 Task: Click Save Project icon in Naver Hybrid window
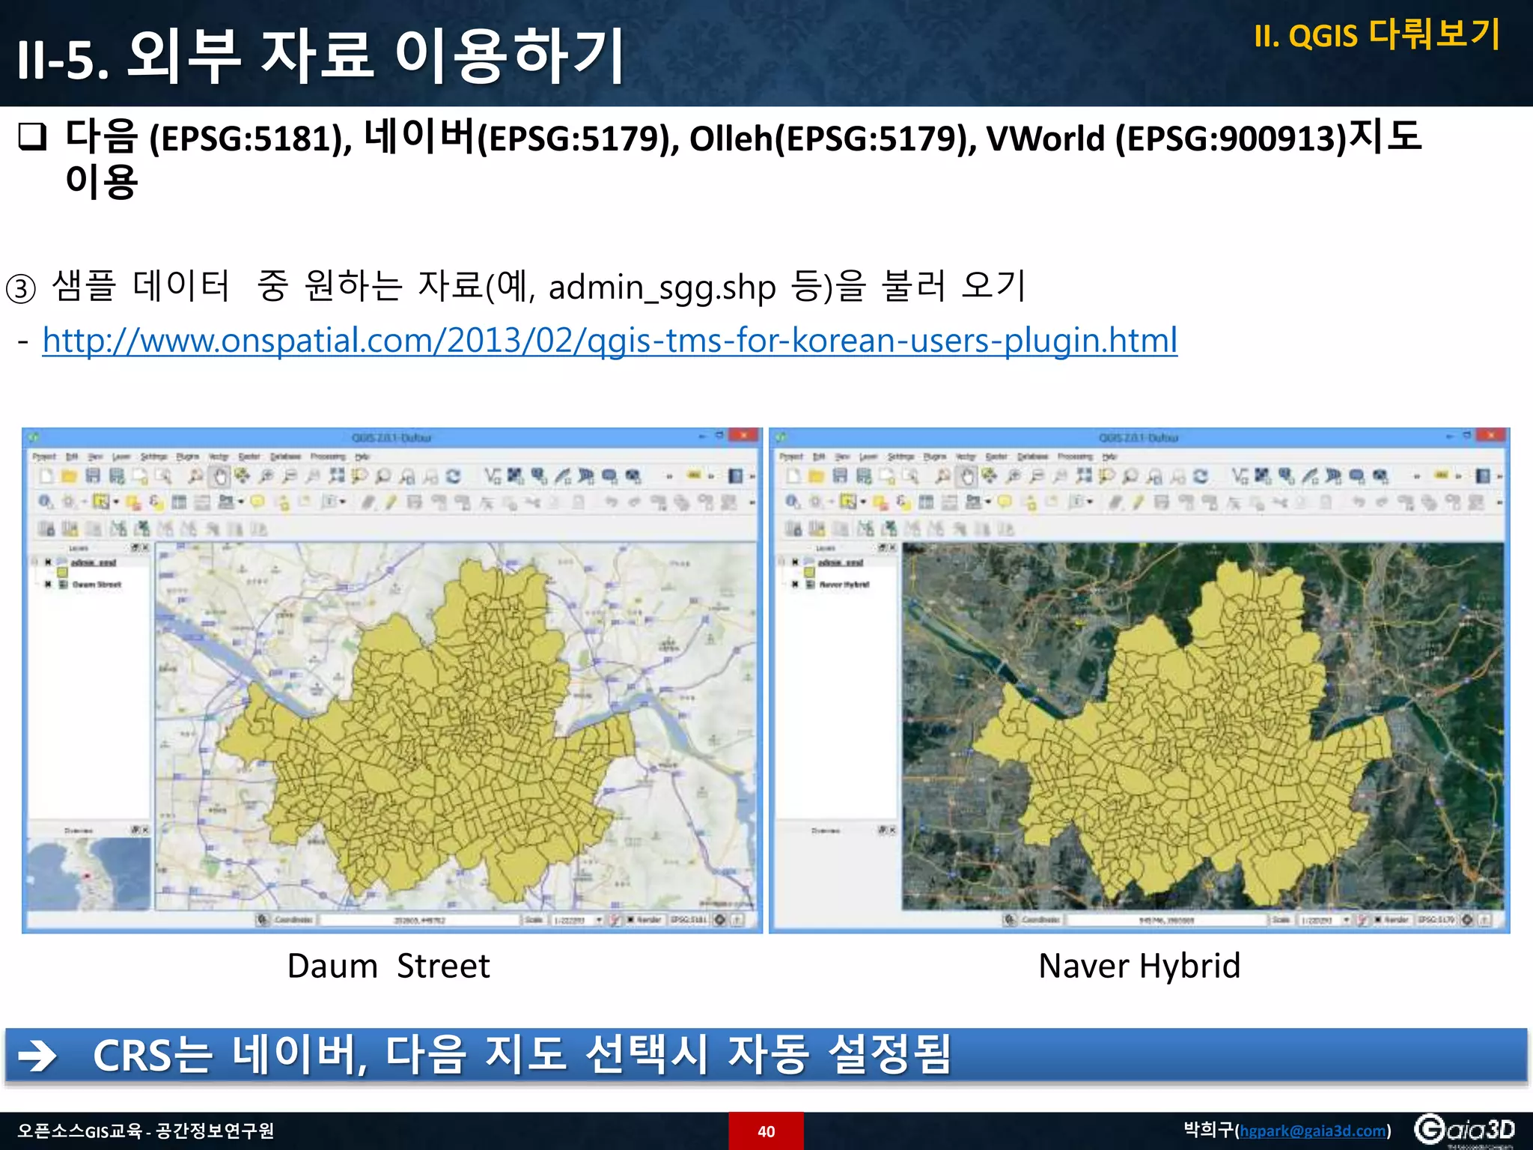[840, 476]
